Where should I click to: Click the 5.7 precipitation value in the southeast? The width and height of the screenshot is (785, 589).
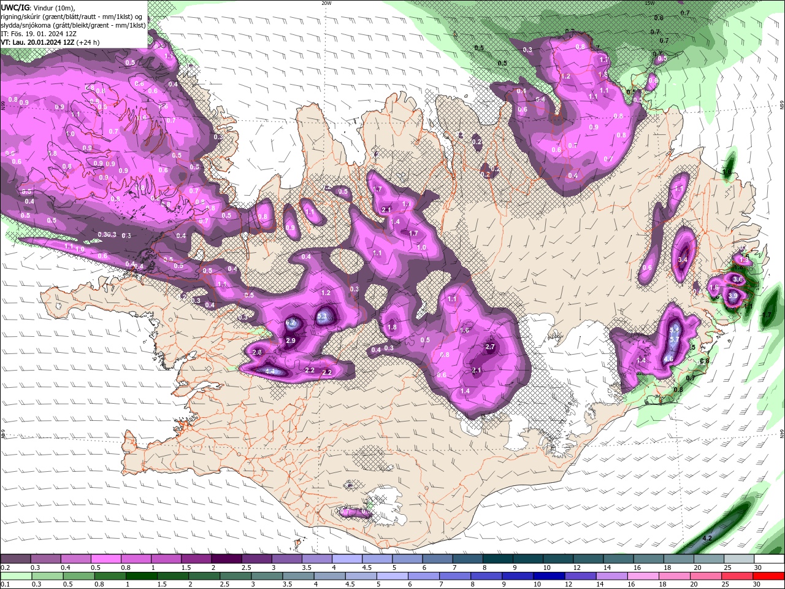[674, 339]
